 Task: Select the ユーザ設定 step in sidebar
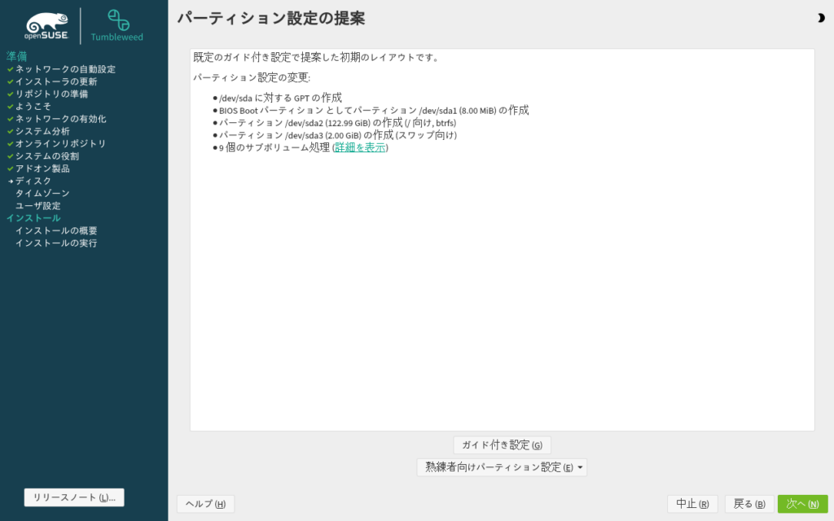click(x=37, y=206)
